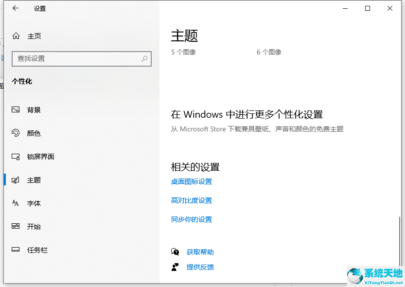Image resolution: width=405 pixels, height=287 pixels.
Task: Open 字体 settings via the fonts icon
Action: [x=15, y=203]
